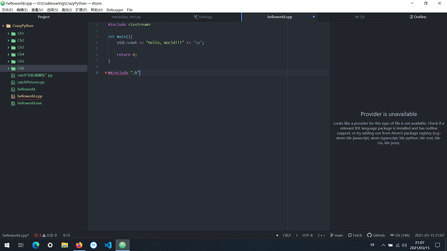Image resolution: width=447 pixels, height=251 pixels.
Task: Click the Ch6 folder icon
Action: [x=14, y=69]
